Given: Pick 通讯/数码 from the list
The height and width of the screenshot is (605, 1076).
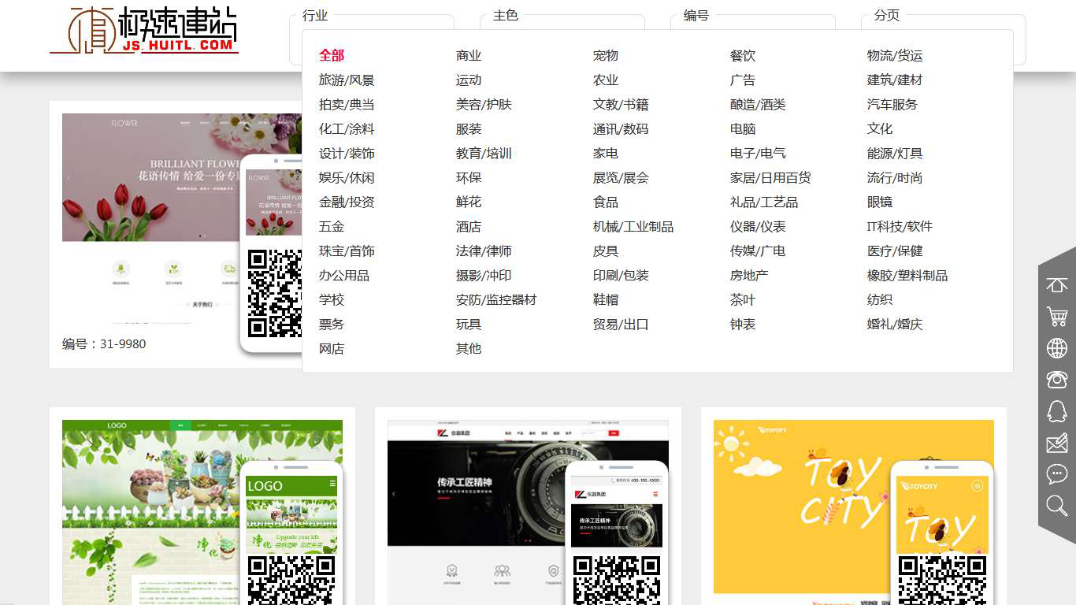Looking at the screenshot, I should [x=621, y=129].
